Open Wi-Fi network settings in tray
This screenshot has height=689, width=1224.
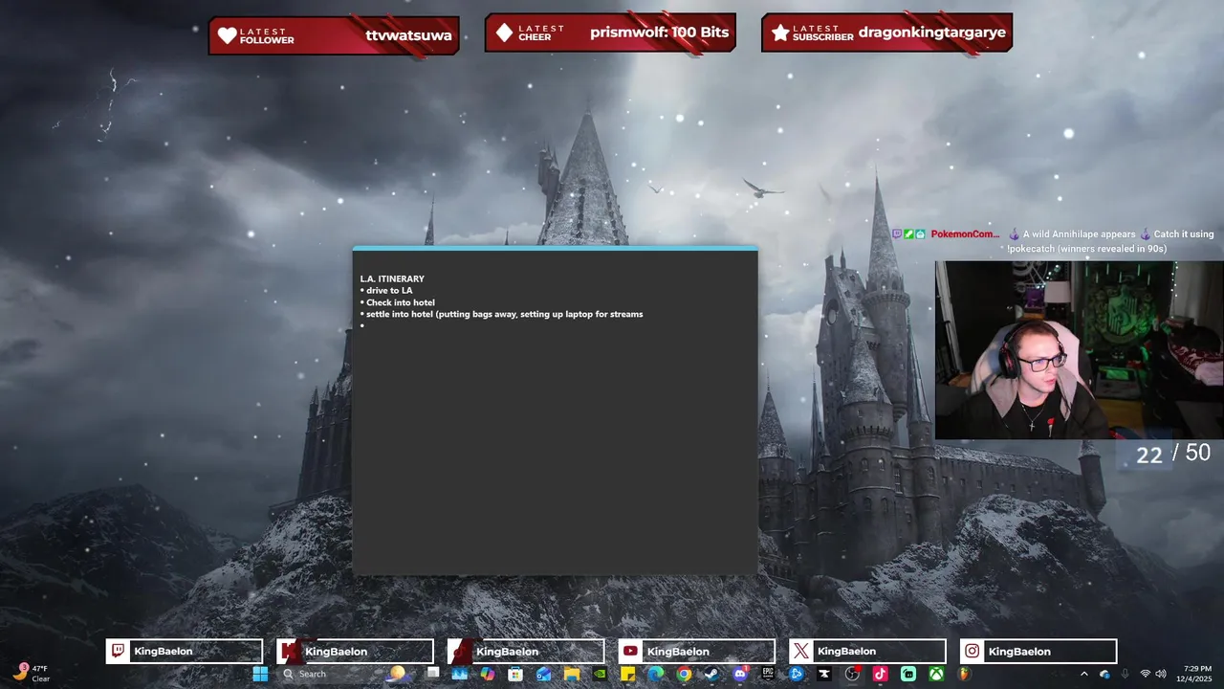(x=1146, y=674)
